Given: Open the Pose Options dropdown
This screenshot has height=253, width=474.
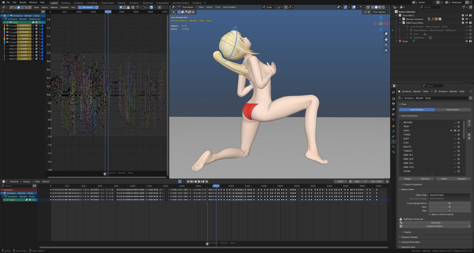Looking at the screenshot, I should click(380, 12).
